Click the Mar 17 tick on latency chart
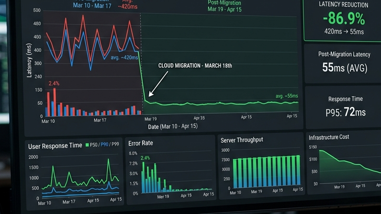Image resolution: width=381 pixels, height=214 pixels. pos(100,120)
